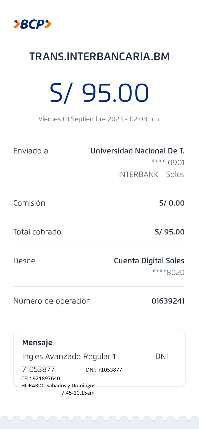Select the Comisión label

click(x=29, y=203)
